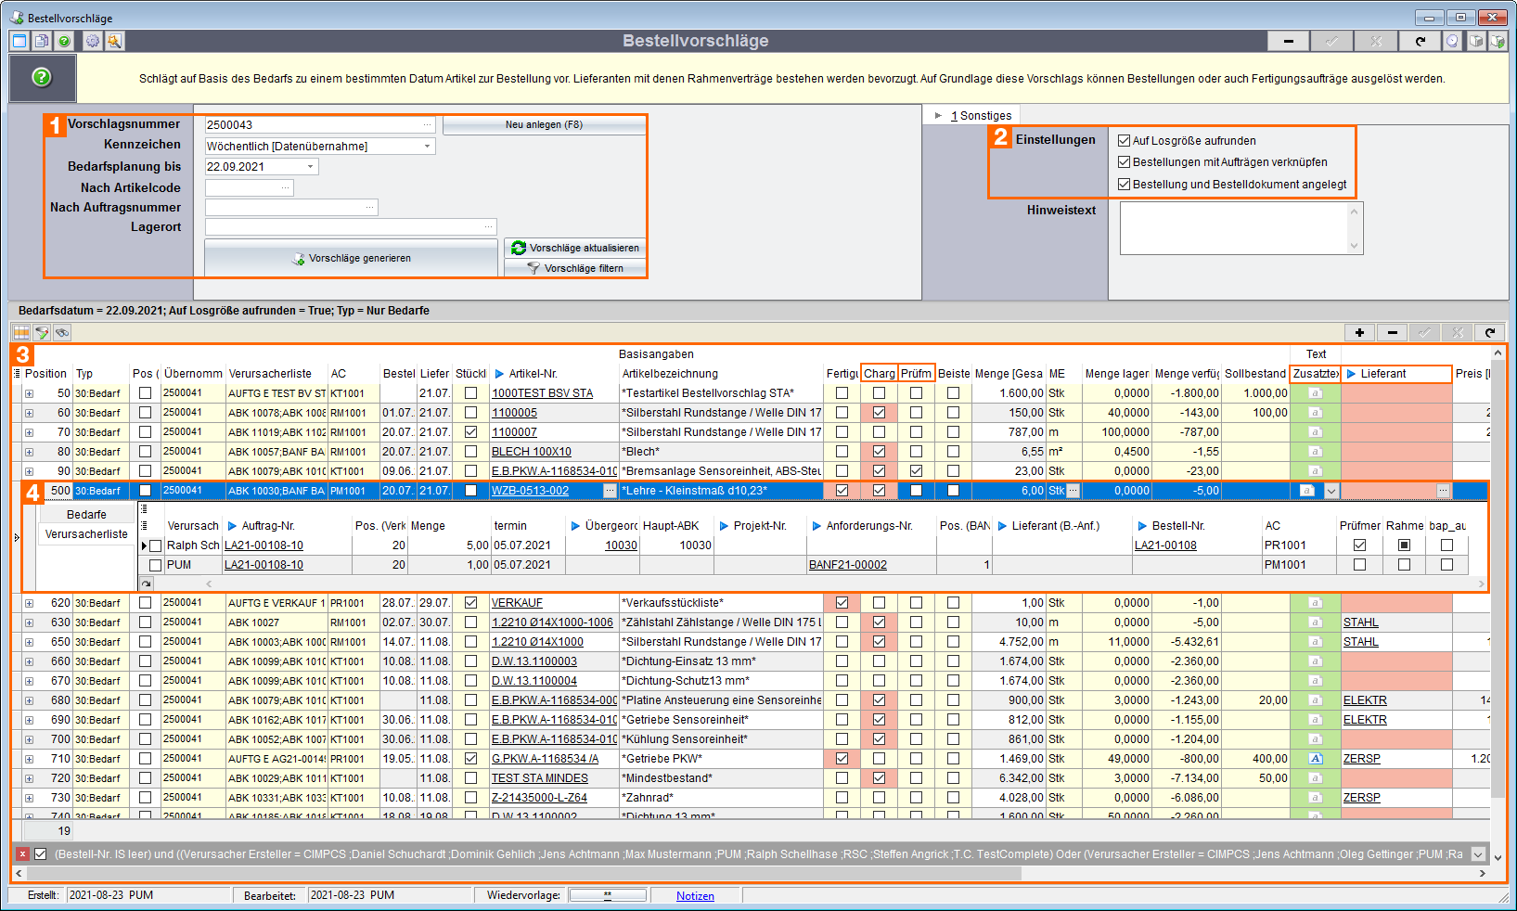Toggle Charge checkbox in row 60
The width and height of the screenshot is (1517, 911).
point(879,413)
